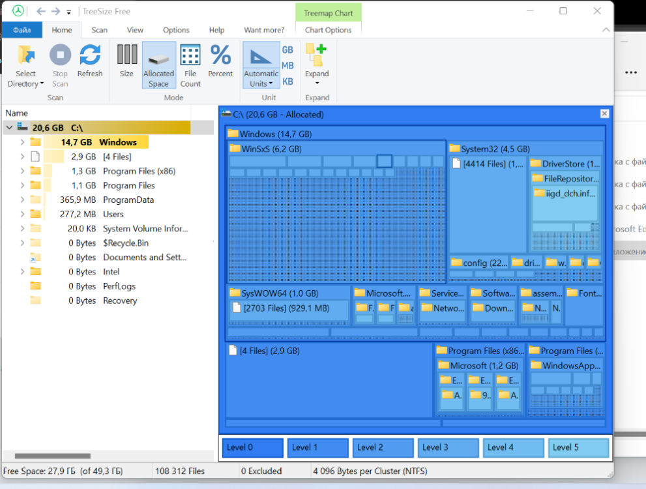The image size is (646, 489).
Task: Set unit to GB
Action: (x=287, y=50)
